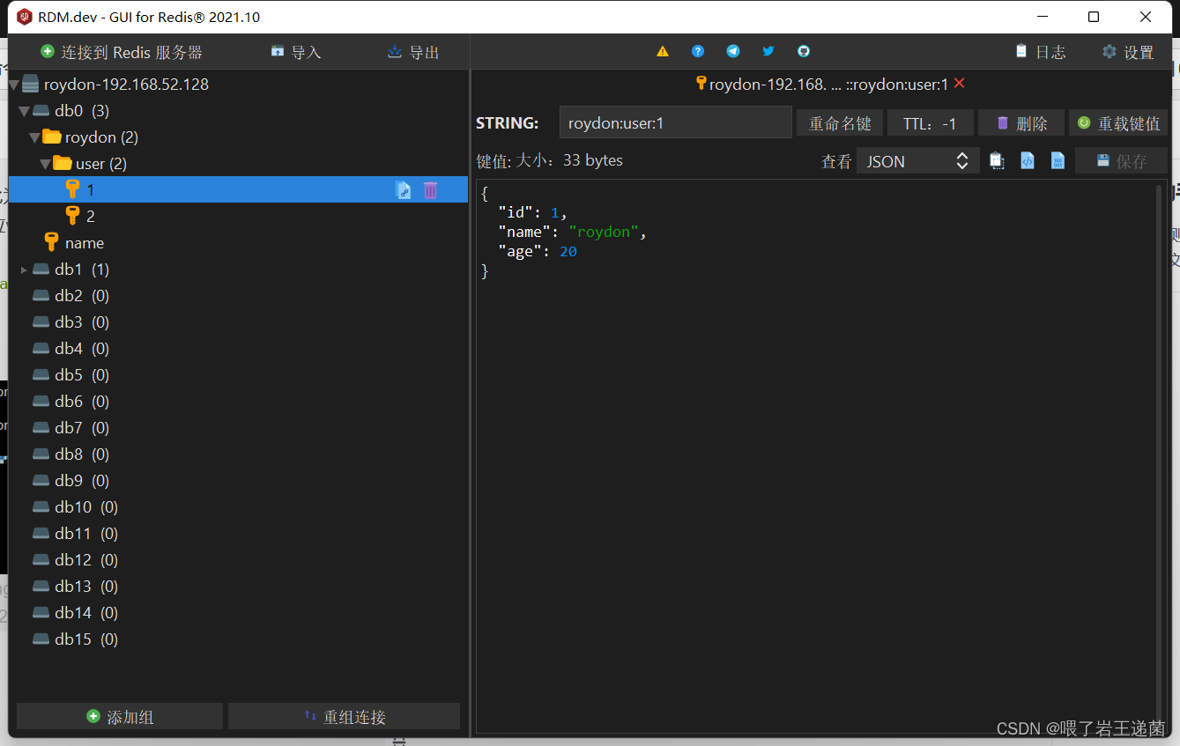Click the yellow user folder icon
The width and height of the screenshot is (1180, 746).
(63, 163)
